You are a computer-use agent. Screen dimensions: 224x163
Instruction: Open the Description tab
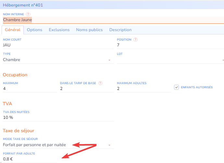pyautogui.click(x=120, y=30)
